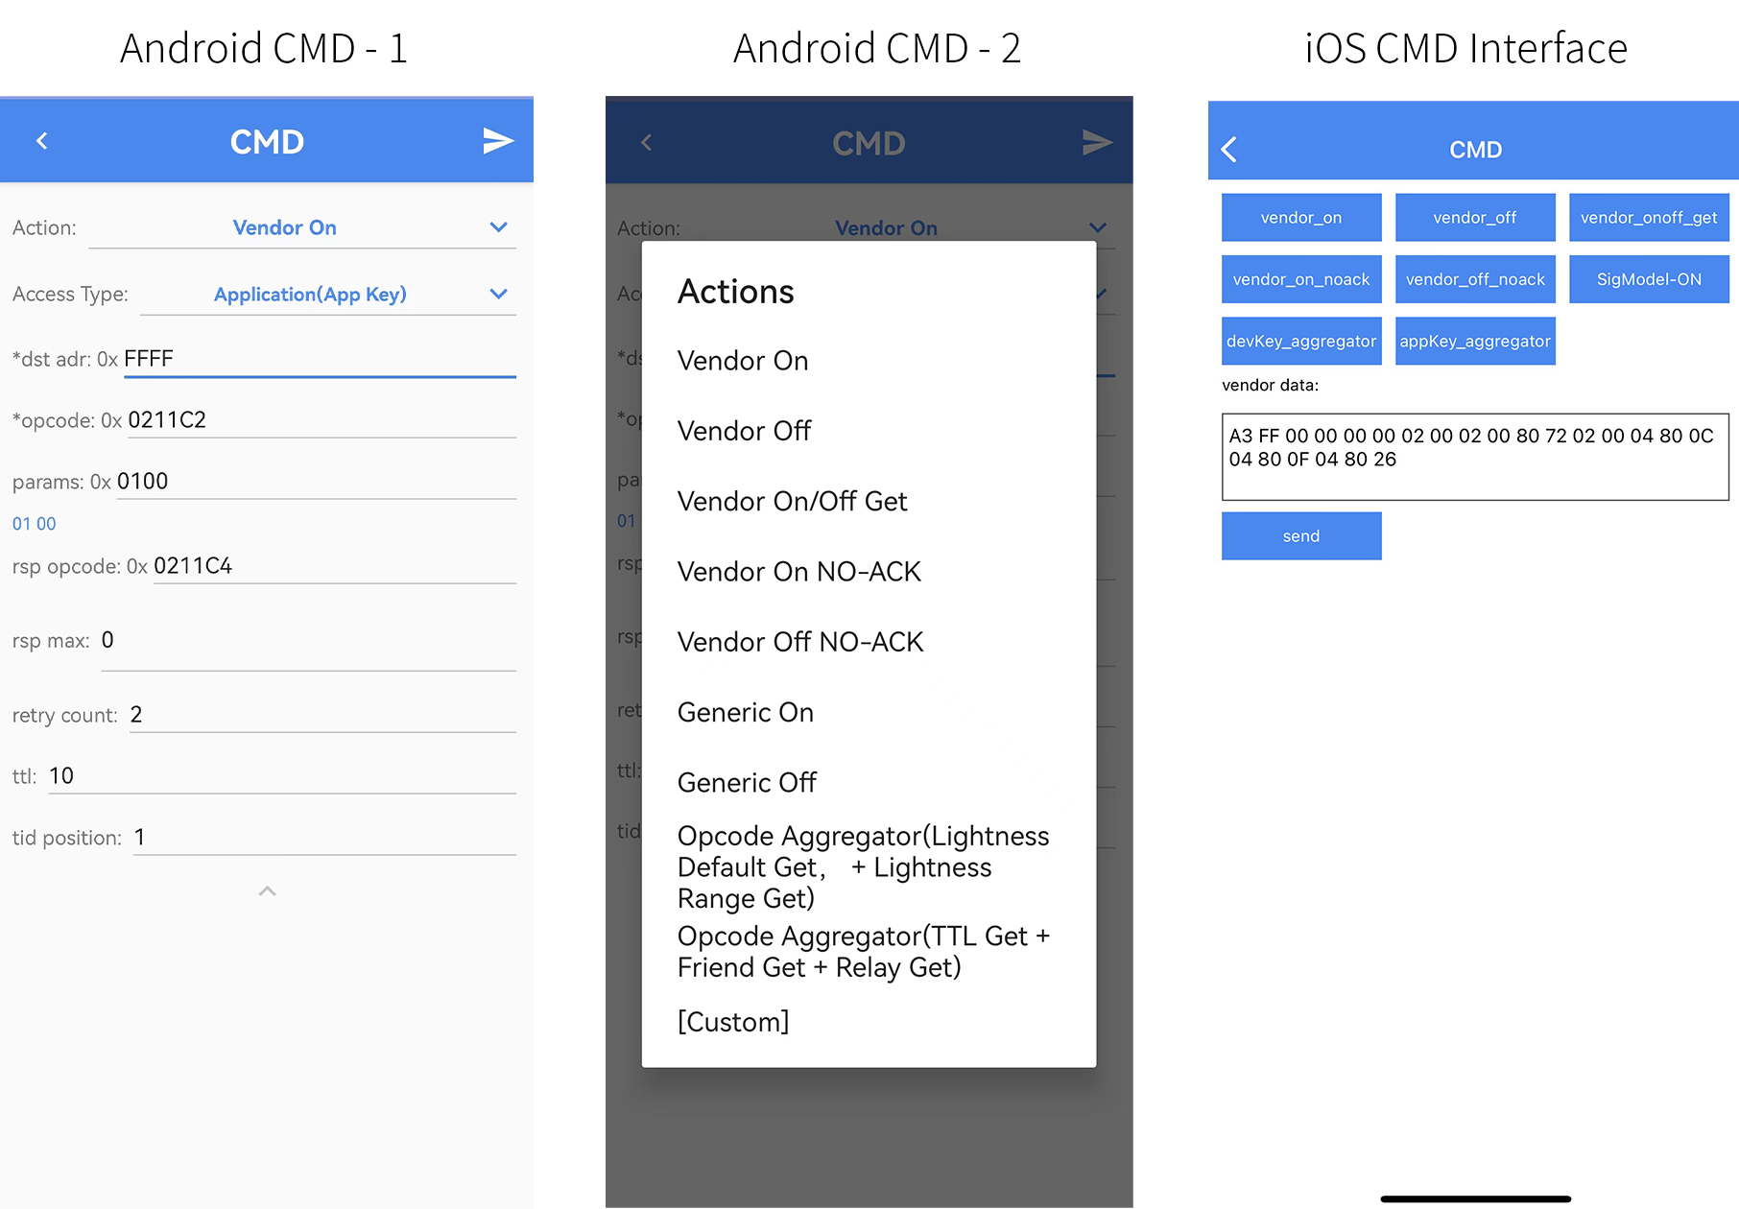Tap the send arrow icon in Android CMD-1
Viewport: 1739px width, 1209px height.
[x=498, y=141]
